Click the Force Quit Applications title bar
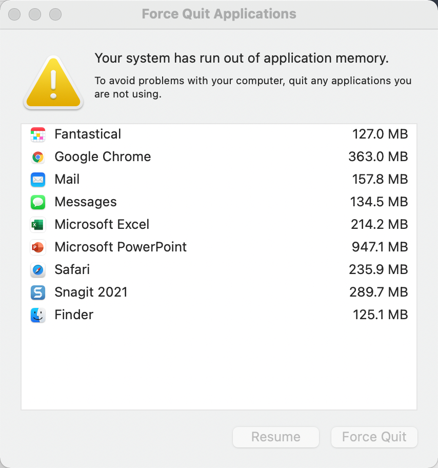 coord(219,14)
